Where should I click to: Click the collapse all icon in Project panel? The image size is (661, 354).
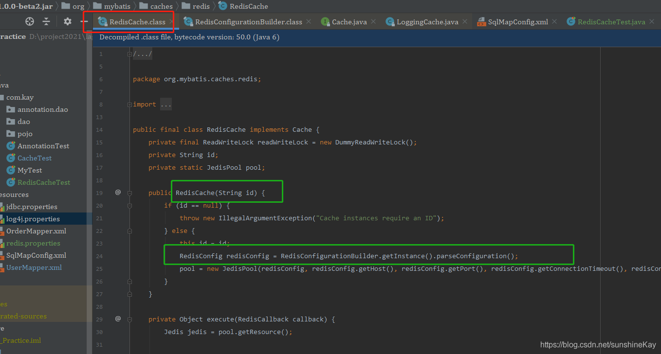pyautogui.click(x=46, y=21)
